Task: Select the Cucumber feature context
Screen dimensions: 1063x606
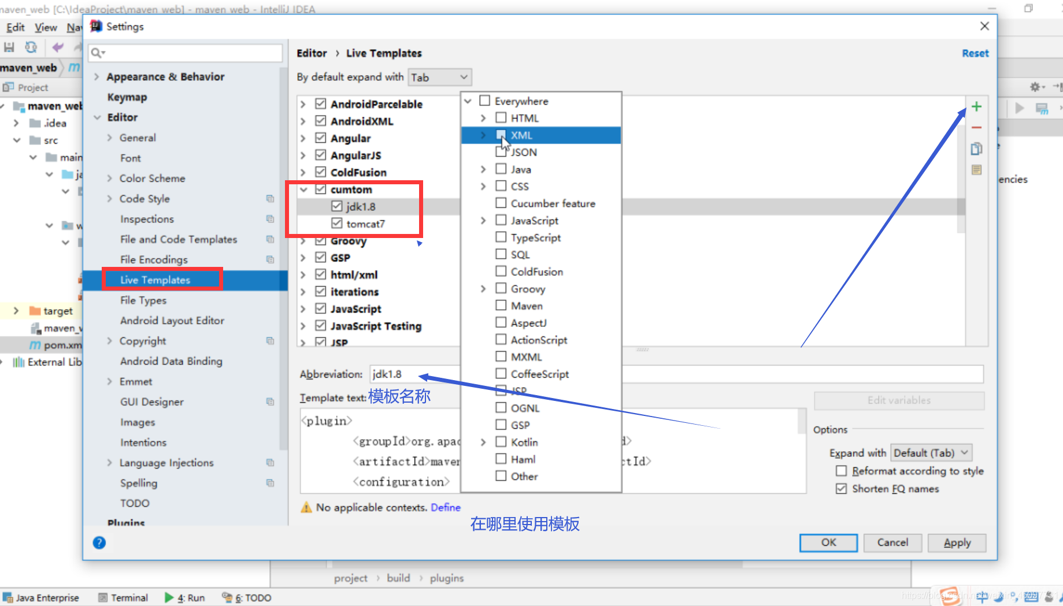Action: (x=553, y=203)
